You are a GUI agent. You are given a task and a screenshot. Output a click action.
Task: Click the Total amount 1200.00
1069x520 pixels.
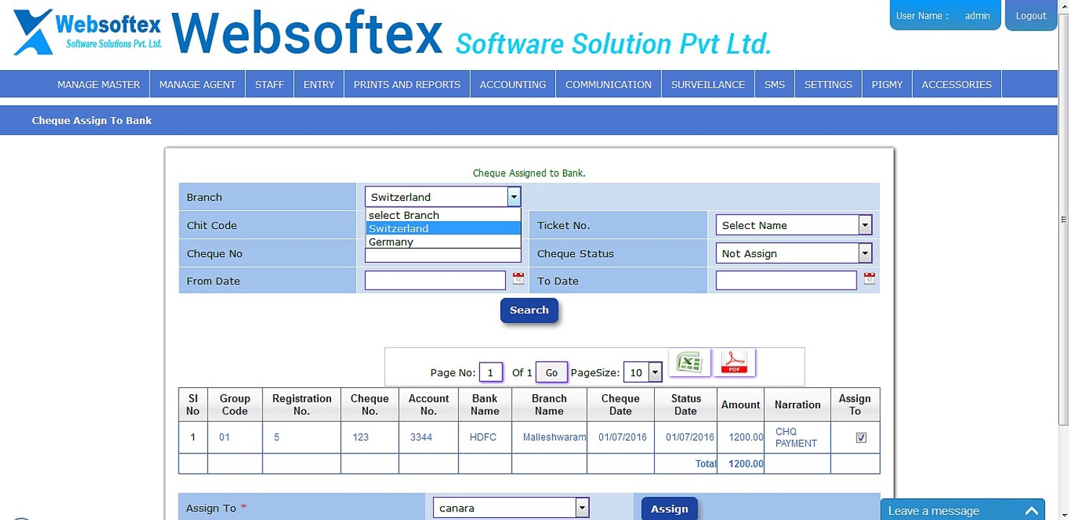[x=746, y=464]
